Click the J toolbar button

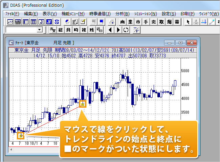[41, 22]
